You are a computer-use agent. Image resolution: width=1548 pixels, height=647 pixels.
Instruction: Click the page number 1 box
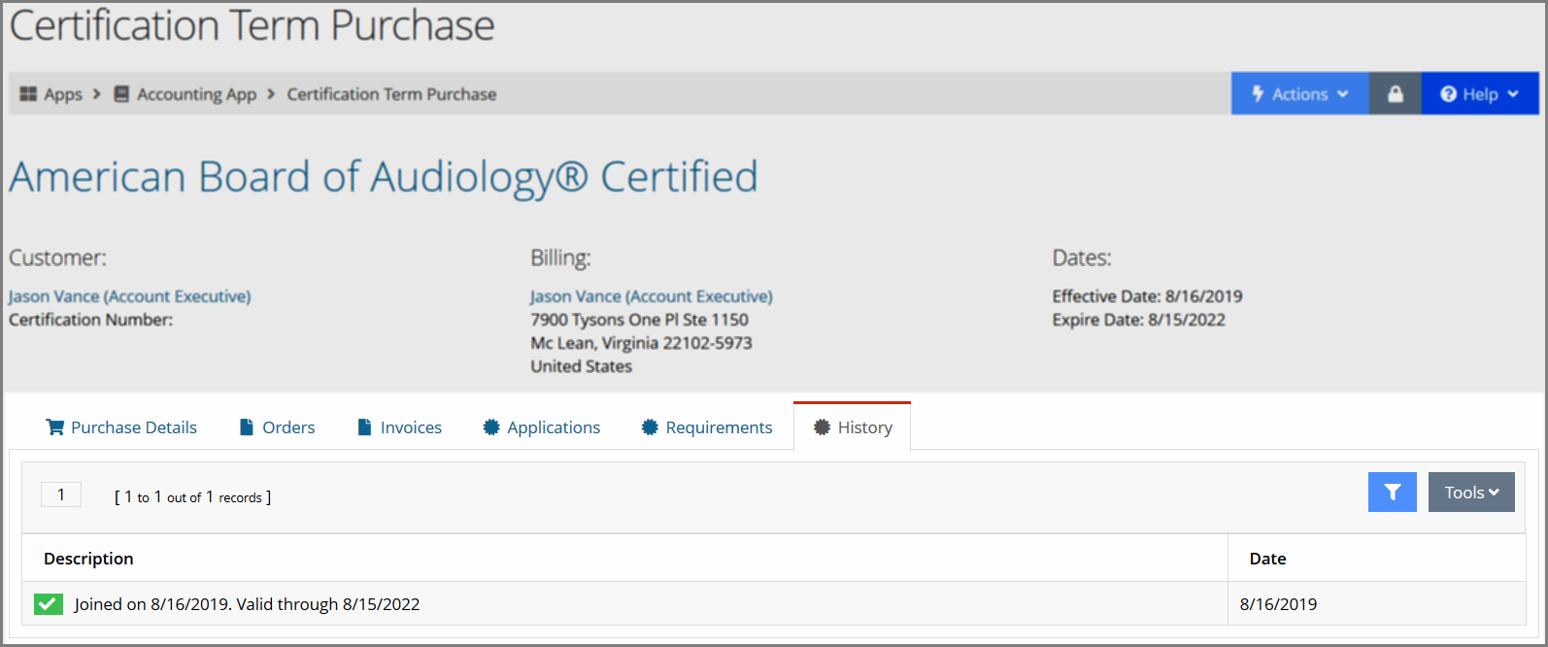click(x=61, y=494)
